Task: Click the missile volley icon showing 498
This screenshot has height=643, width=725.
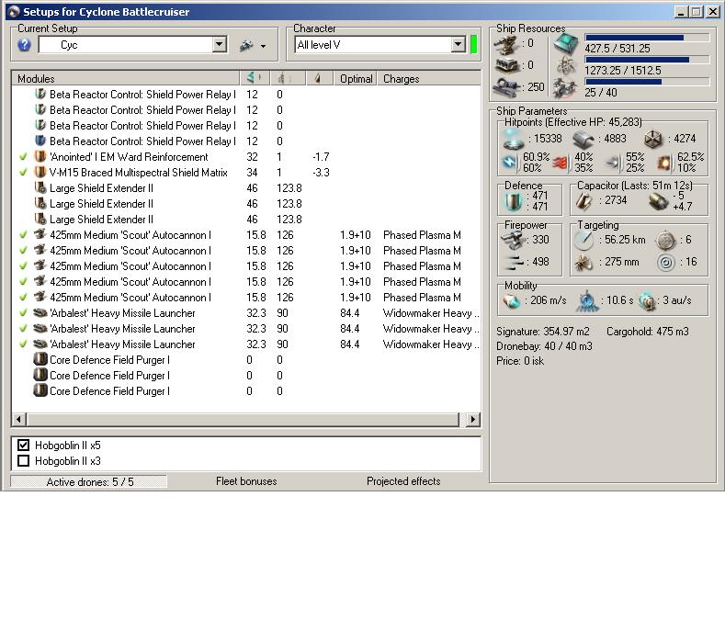Action: click(515, 262)
